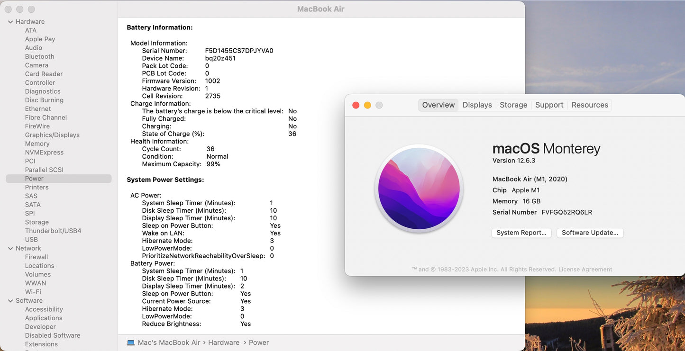Select Applications under Software
This screenshot has height=351, width=685.
tap(44, 318)
